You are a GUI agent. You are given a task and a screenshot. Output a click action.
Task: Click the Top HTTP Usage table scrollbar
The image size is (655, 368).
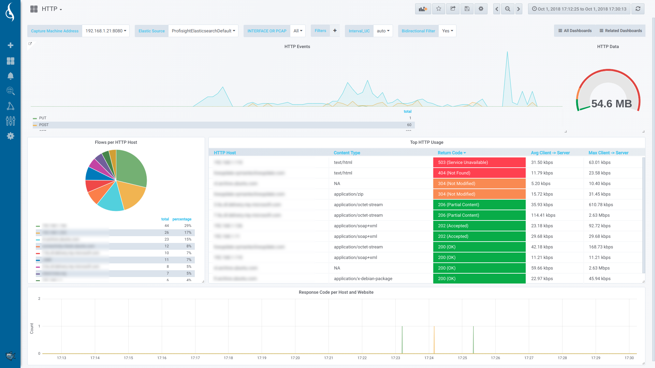point(643,215)
